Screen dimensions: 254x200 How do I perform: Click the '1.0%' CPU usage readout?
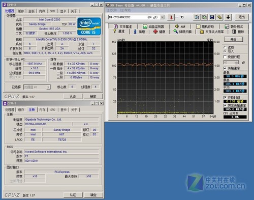[235, 117]
